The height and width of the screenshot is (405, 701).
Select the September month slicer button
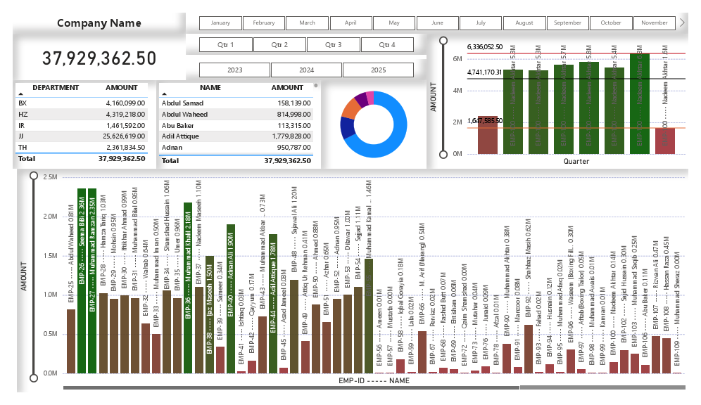[567, 22]
